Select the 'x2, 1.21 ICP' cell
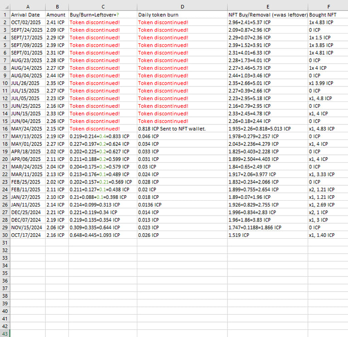Image resolution: width=348 pixels, height=337 pixels. [x=328, y=189]
